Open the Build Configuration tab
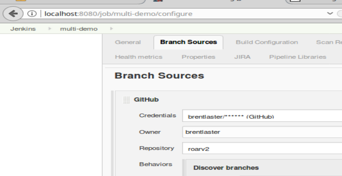Image resolution: width=342 pixels, height=176 pixels. click(266, 42)
